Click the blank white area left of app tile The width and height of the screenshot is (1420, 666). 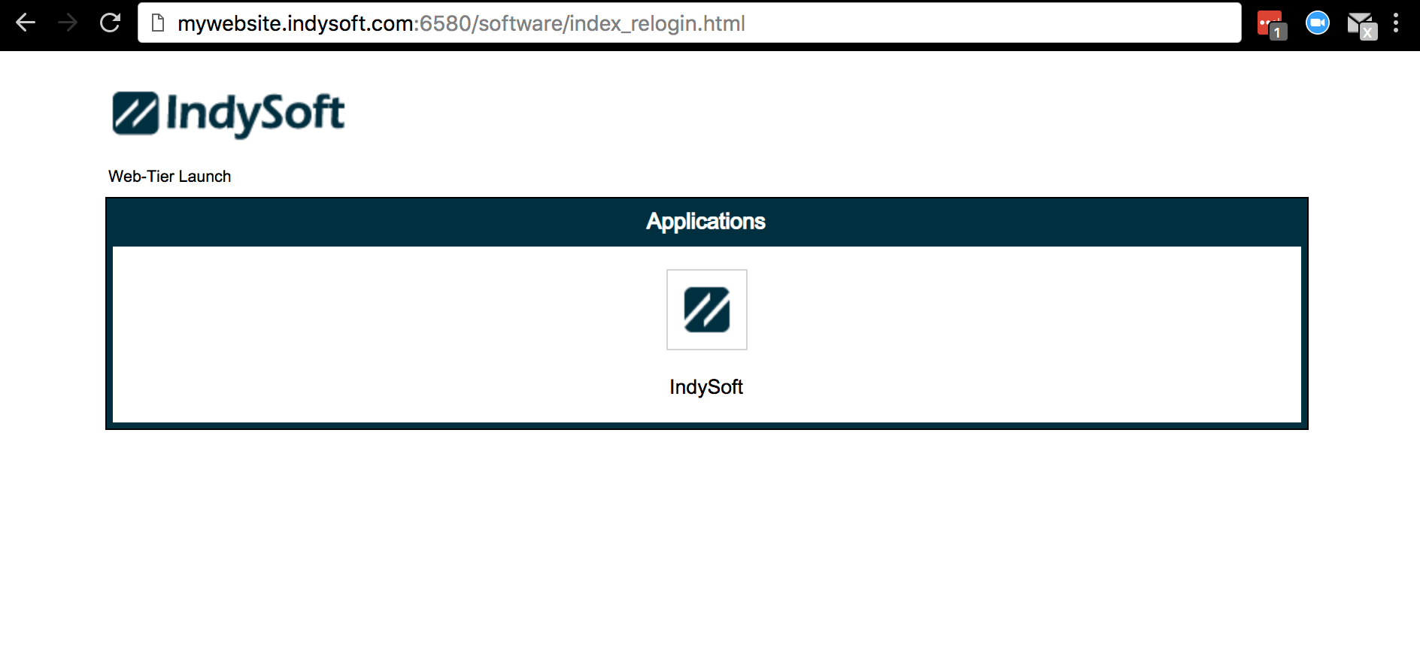pos(376,335)
